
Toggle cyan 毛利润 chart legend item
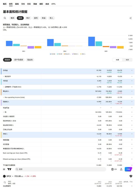(x=60, y=54)
